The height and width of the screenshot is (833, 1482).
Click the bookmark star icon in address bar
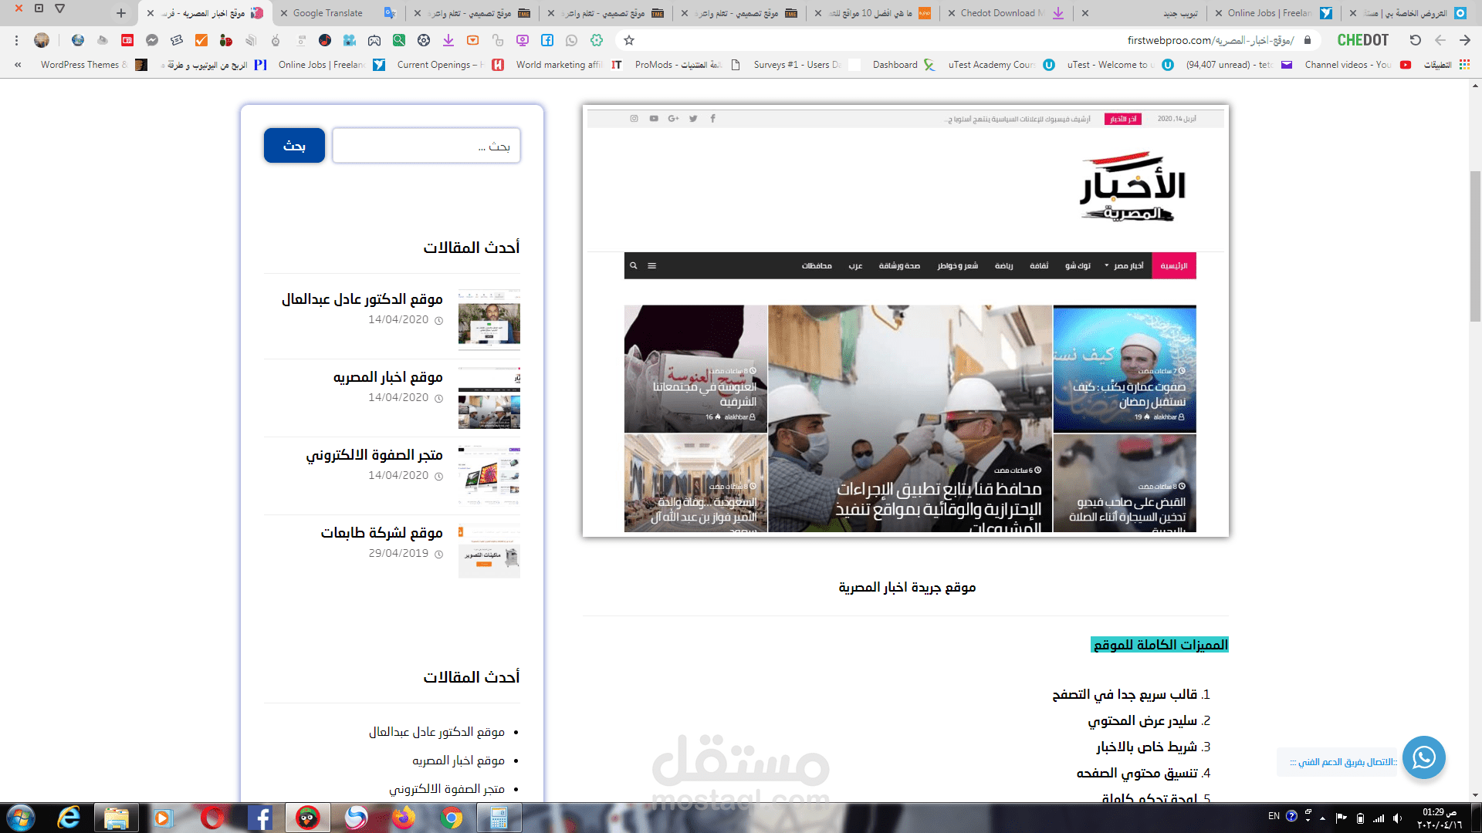(629, 40)
